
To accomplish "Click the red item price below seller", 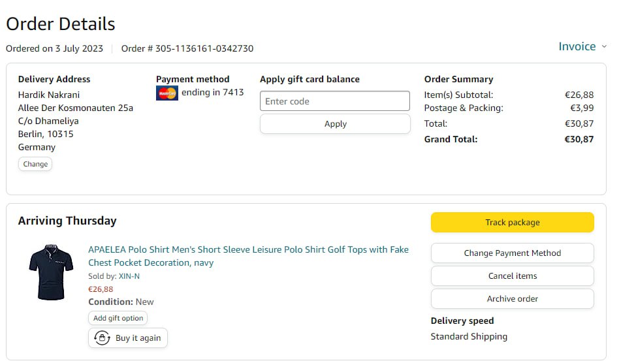I will coord(101,289).
